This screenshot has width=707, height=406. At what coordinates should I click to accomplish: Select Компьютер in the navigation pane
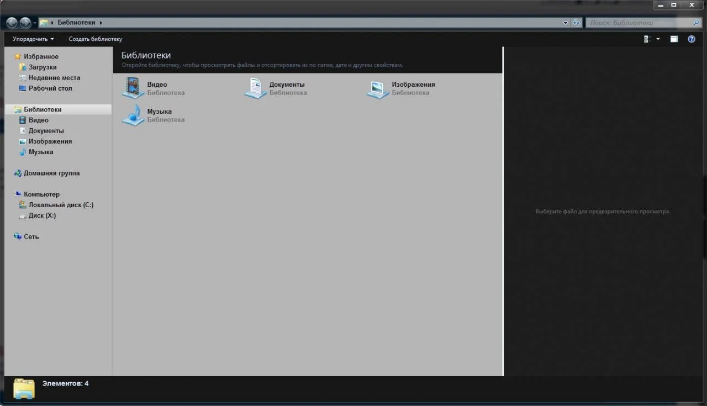click(36, 194)
